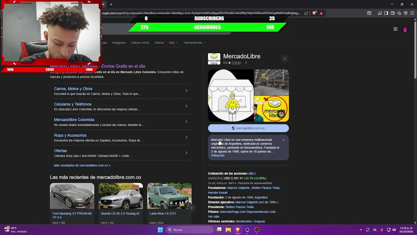Click the blue circle app taskbar icon
The width and height of the screenshot is (417, 235).
click(247, 230)
